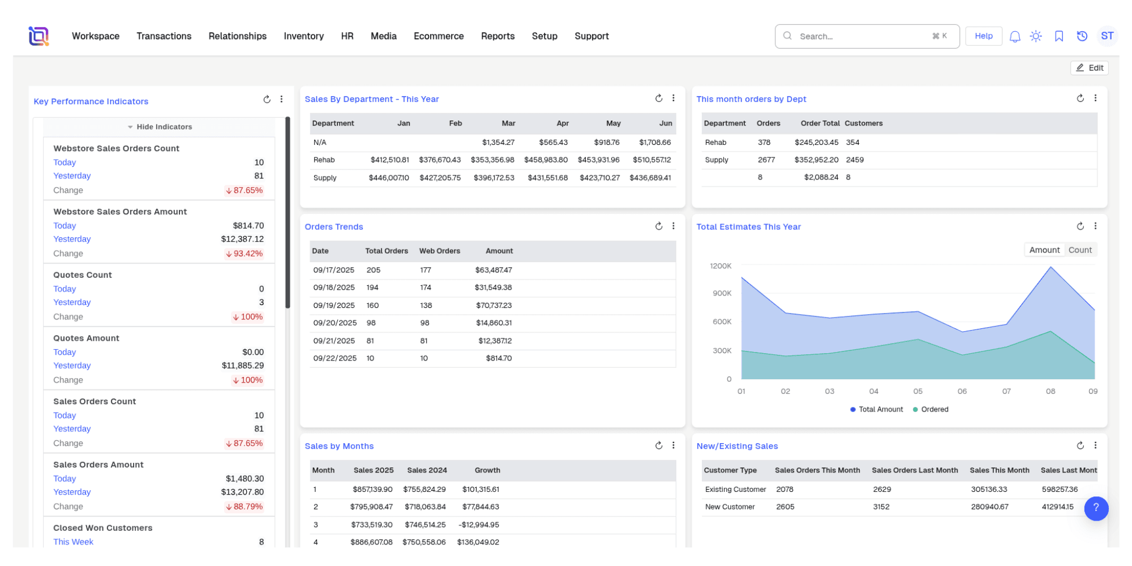Refresh the Orders Trends widget
Screen dimensions: 1132x566
pyautogui.click(x=658, y=226)
